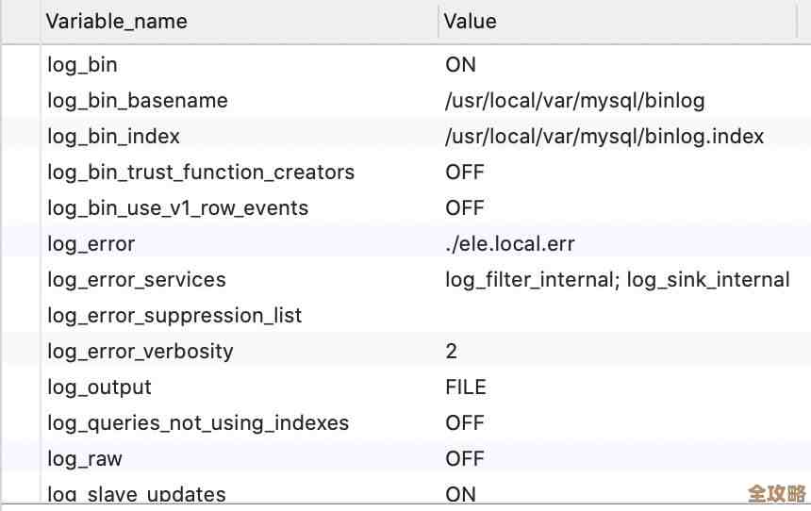Click the FILE value for log_output
The image size is (811, 511).
[x=466, y=387]
